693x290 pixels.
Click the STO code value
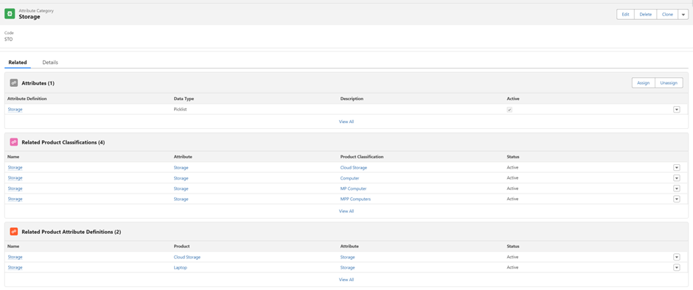point(8,39)
